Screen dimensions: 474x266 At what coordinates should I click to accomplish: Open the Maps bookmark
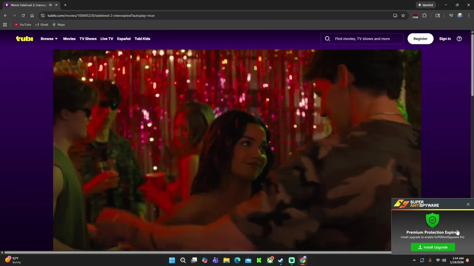pyautogui.click(x=59, y=25)
